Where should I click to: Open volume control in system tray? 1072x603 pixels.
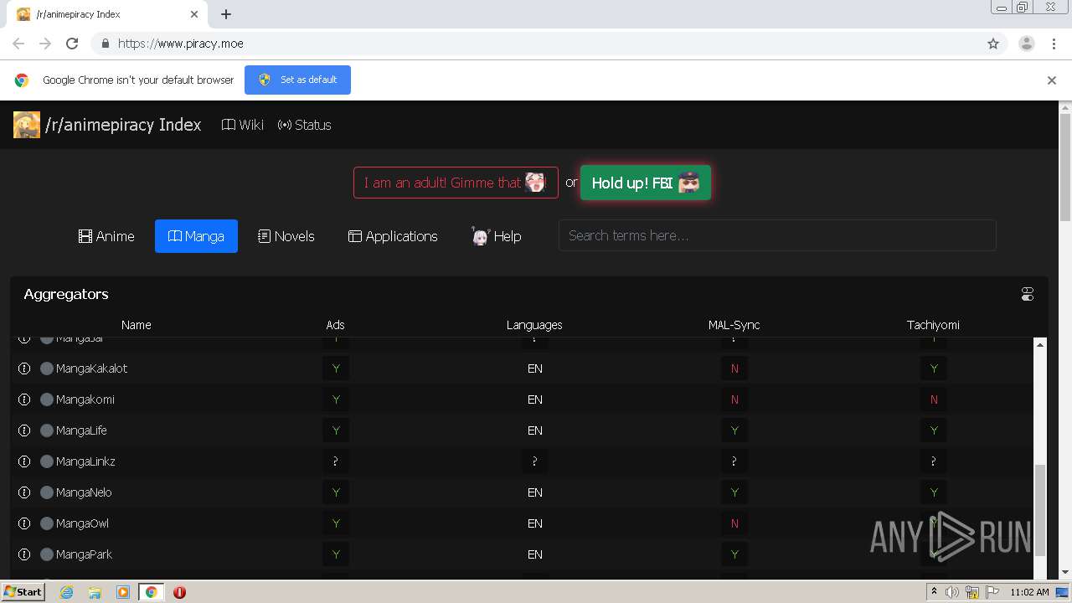952,592
